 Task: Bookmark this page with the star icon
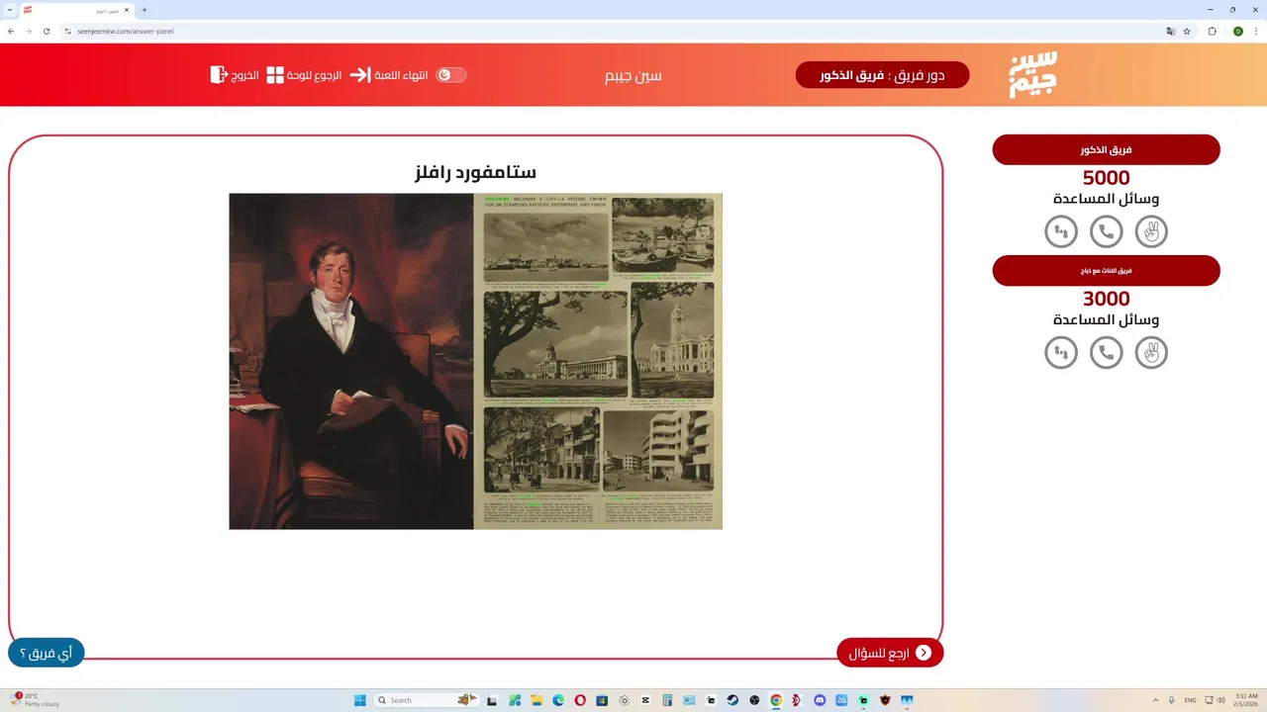pyautogui.click(x=1187, y=31)
